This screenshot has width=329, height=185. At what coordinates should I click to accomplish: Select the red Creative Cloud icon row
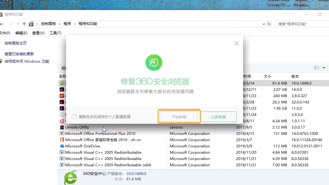[x=62, y=96]
